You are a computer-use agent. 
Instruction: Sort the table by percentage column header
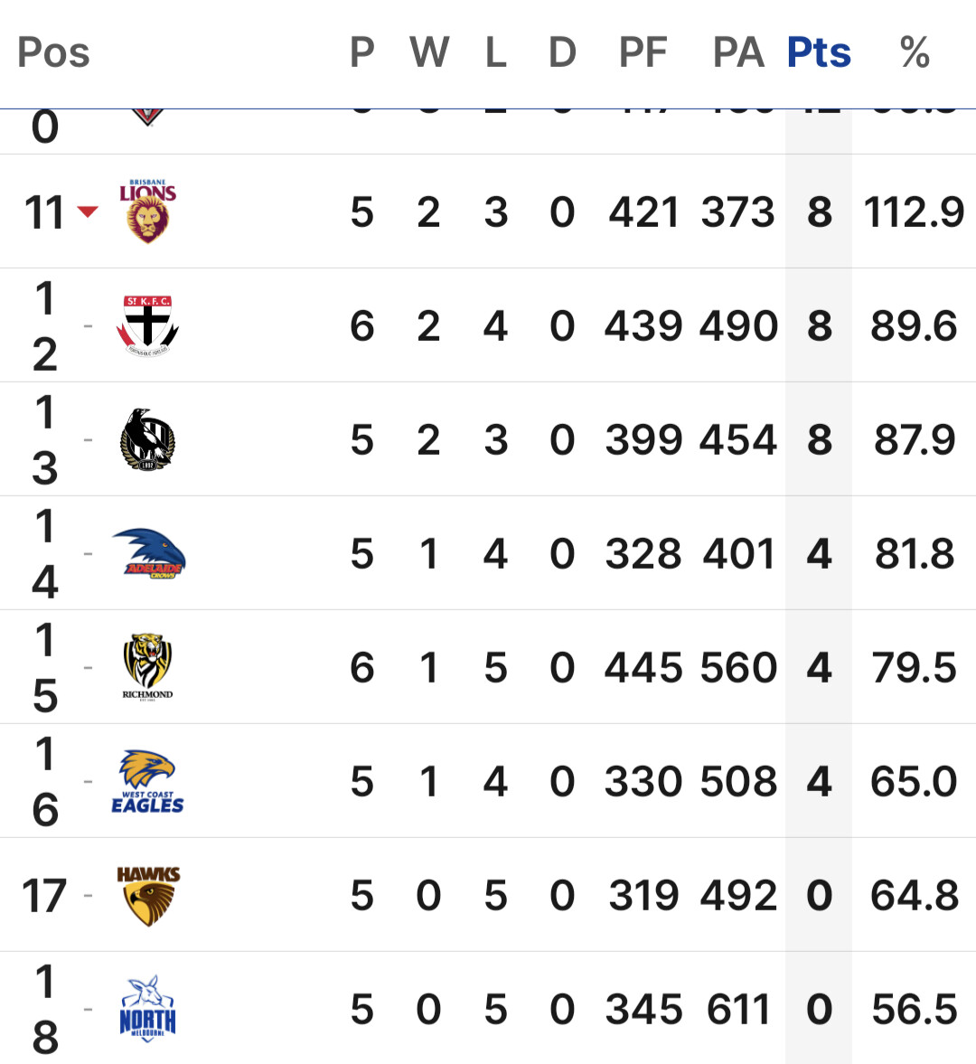(915, 52)
